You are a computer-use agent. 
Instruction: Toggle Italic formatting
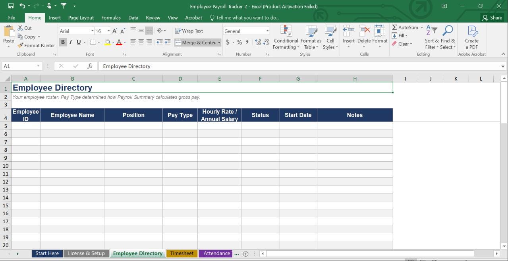pyautogui.click(x=71, y=42)
